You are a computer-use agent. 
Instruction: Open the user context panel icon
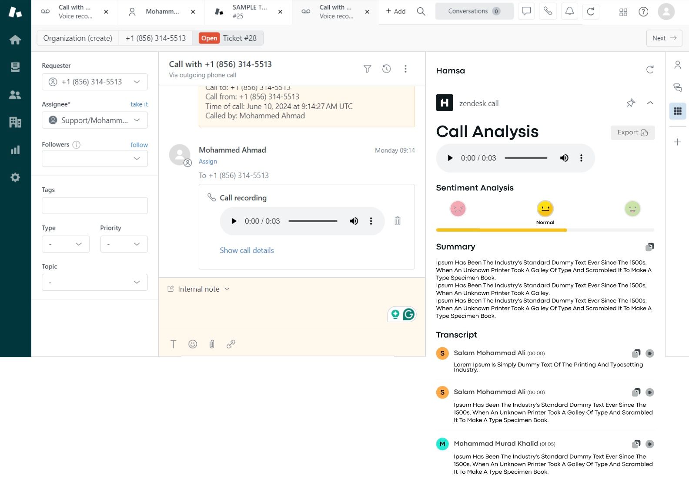click(x=678, y=65)
